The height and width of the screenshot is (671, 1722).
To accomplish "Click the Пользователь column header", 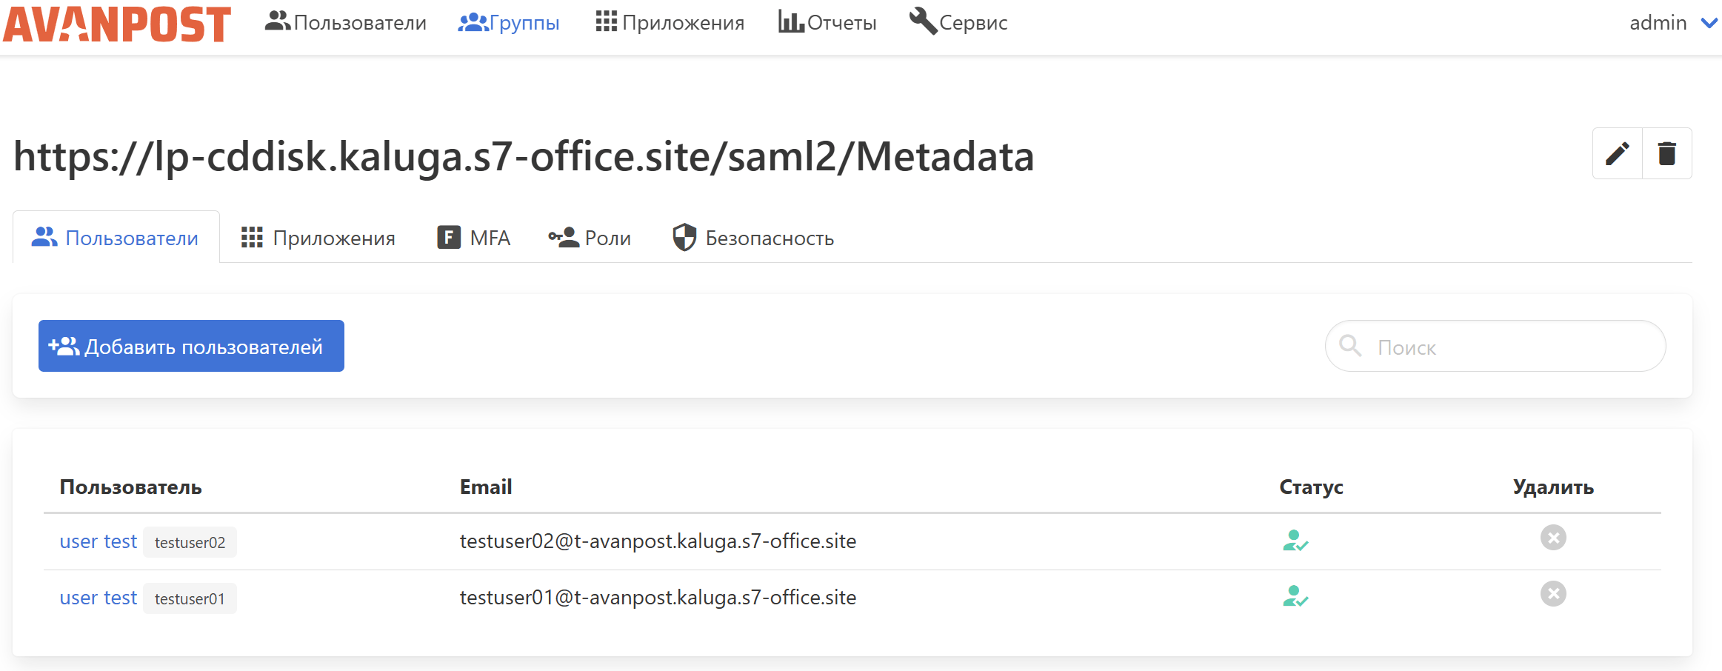I will [131, 487].
